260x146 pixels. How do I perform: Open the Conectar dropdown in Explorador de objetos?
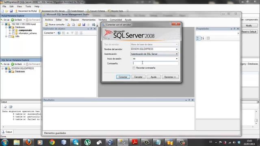tap(50, 33)
